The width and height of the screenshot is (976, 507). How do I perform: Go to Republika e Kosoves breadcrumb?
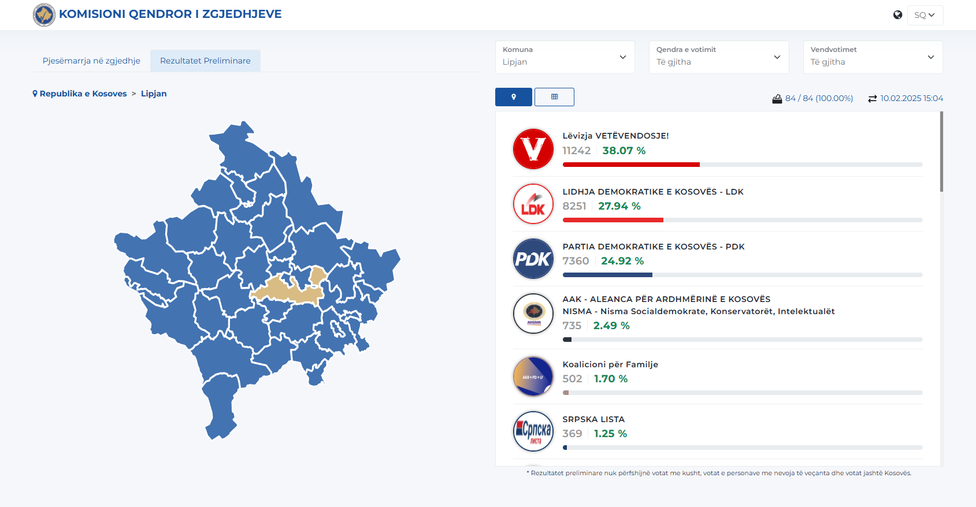[83, 94]
